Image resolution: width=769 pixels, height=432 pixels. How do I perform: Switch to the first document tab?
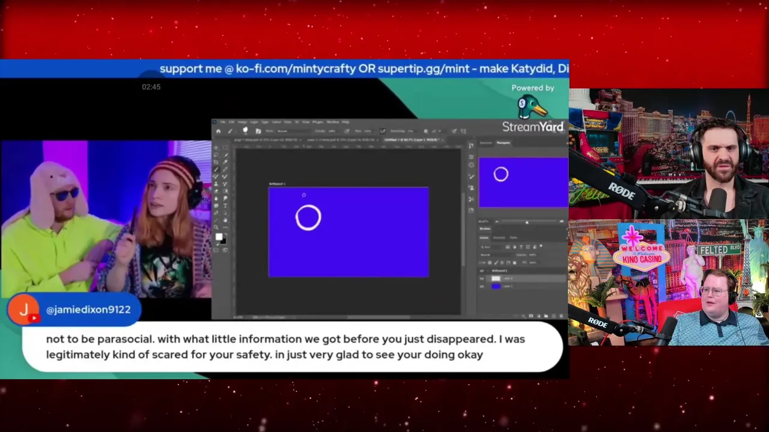pyautogui.click(x=267, y=140)
